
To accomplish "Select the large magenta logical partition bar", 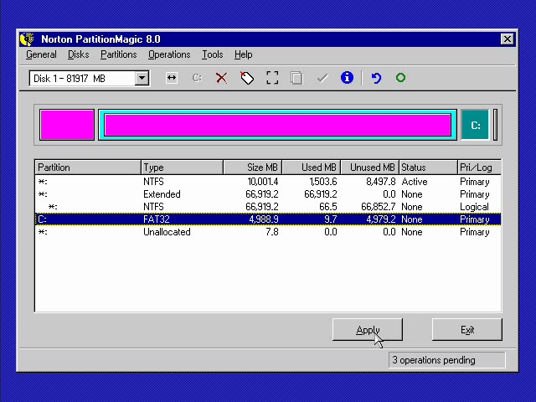I will (x=277, y=125).
